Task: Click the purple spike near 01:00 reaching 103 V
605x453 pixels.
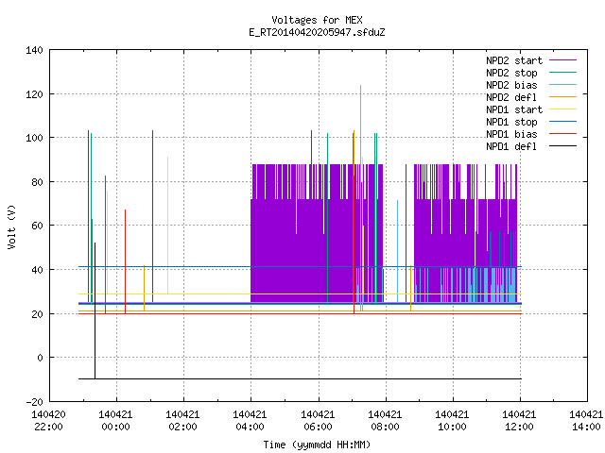Action: tap(152, 216)
